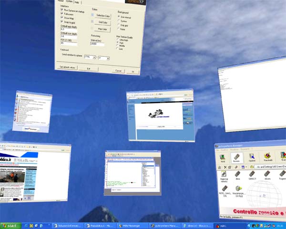
Task: Click the delete X icon in pcAnywhere
Action: pyautogui.click(x=225, y=167)
